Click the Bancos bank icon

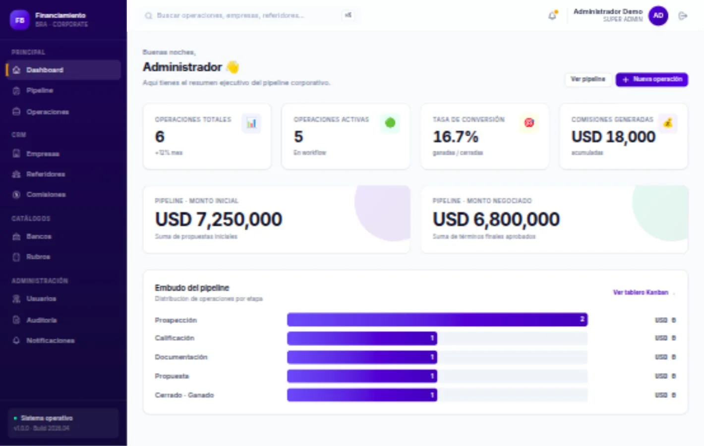click(x=16, y=236)
